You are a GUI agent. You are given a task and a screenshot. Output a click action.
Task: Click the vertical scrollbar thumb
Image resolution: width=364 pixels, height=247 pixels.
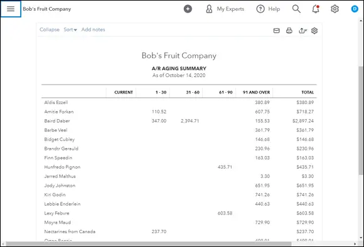tap(360, 120)
